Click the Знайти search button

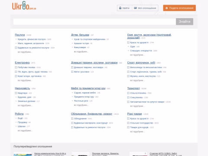185,22
